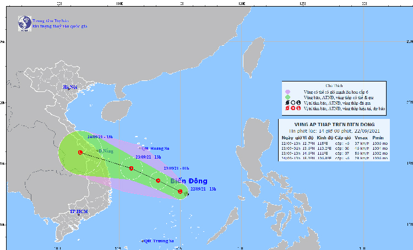Click the '111°E' longitude cell
The width and height of the screenshot is (413, 250).
tap(322, 153)
